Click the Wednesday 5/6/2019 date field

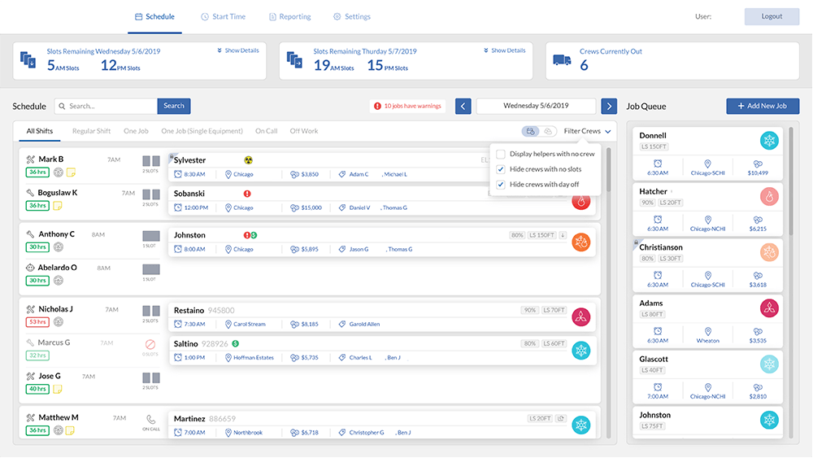536,106
